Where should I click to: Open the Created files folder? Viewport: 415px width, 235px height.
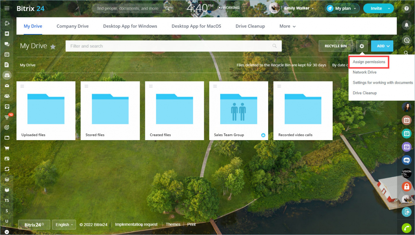click(x=174, y=111)
